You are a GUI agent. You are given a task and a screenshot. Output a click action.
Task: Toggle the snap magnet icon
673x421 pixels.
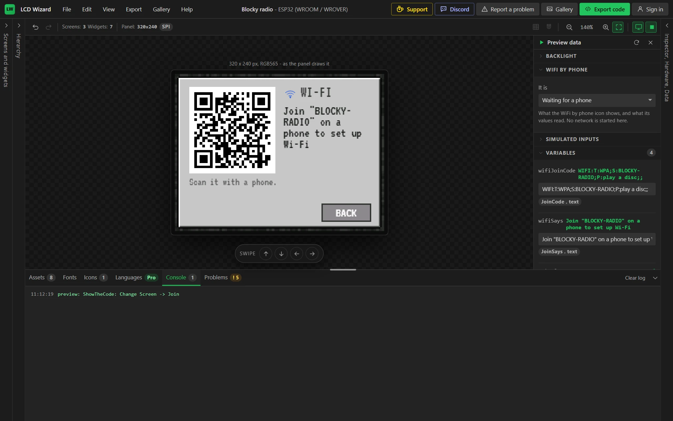549,27
